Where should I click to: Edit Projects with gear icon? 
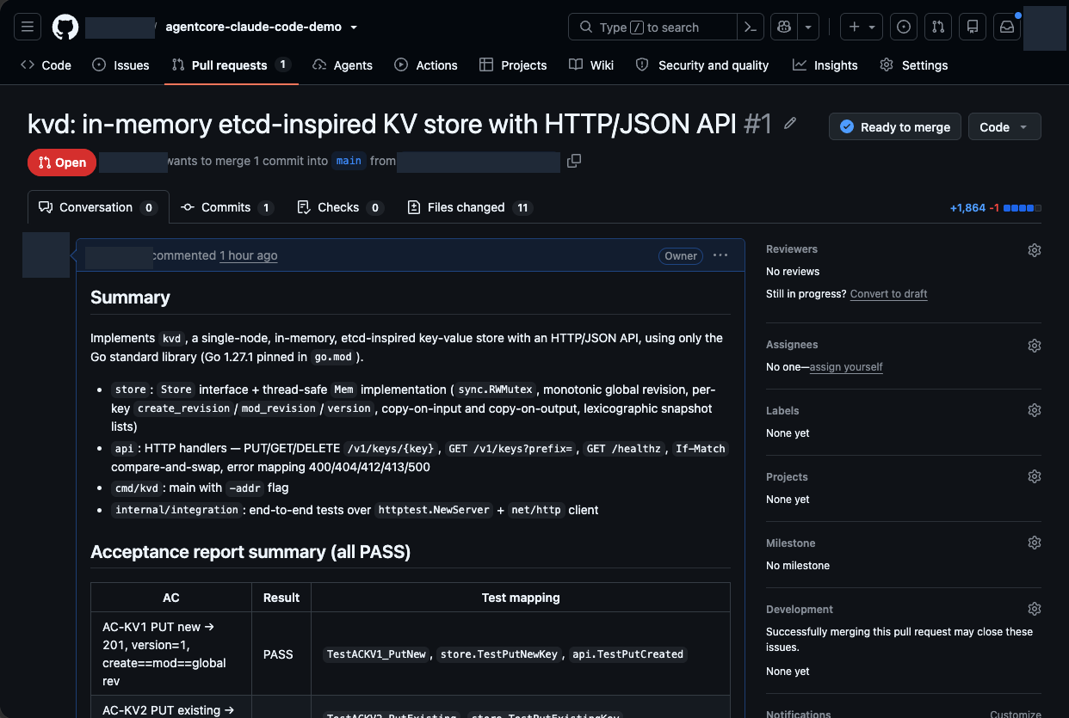coord(1035,476)
